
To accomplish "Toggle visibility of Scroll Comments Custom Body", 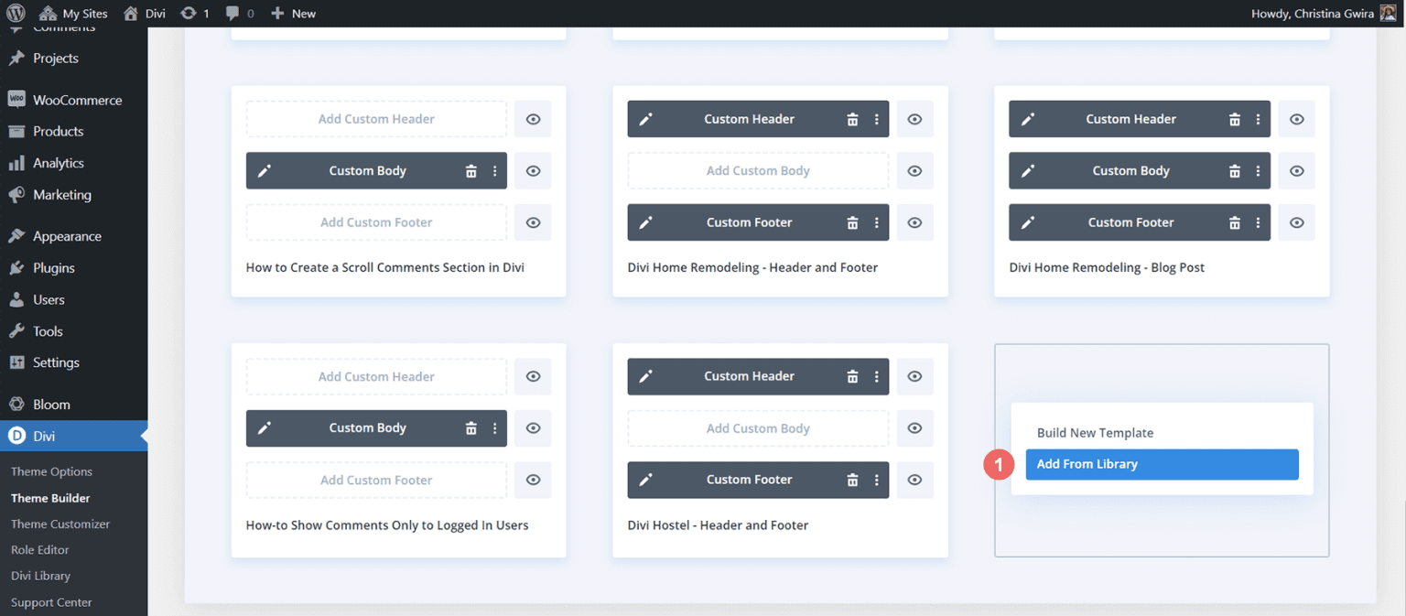I will pos(533,170).
